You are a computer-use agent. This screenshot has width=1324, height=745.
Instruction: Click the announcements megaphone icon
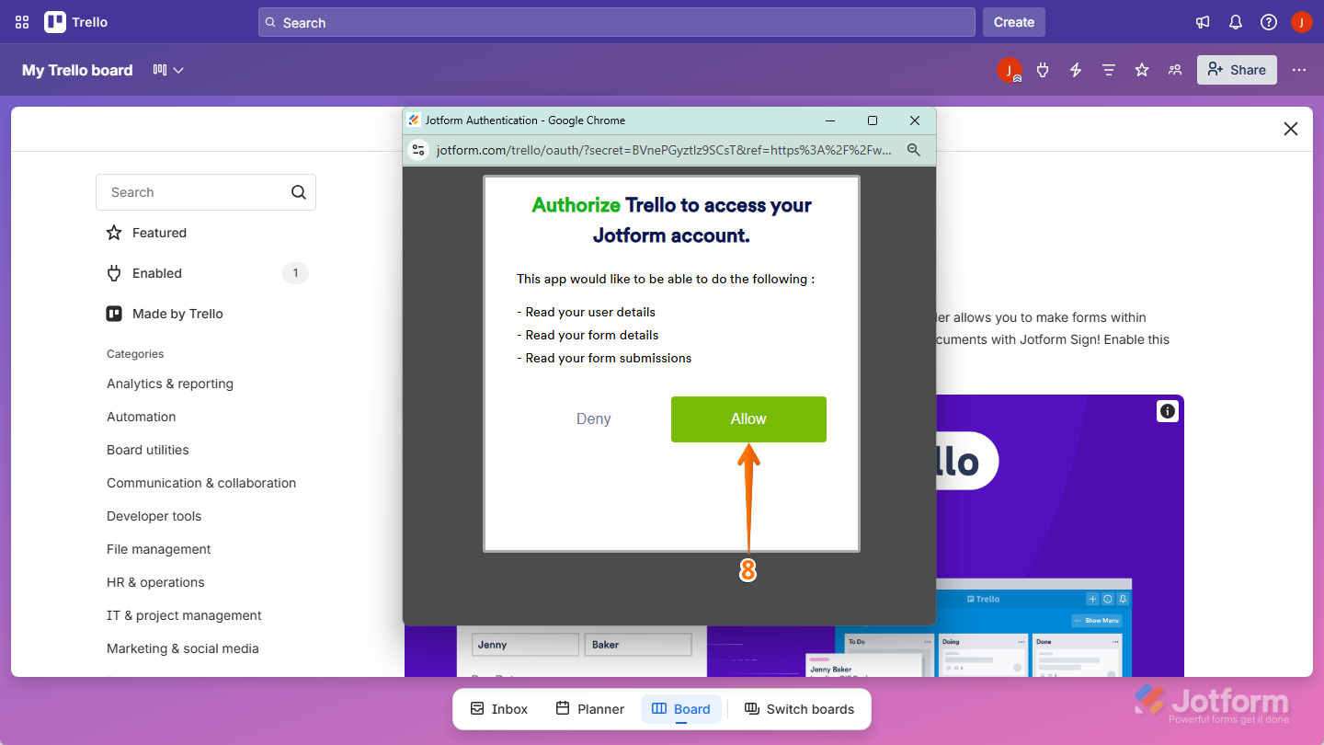1203,21
